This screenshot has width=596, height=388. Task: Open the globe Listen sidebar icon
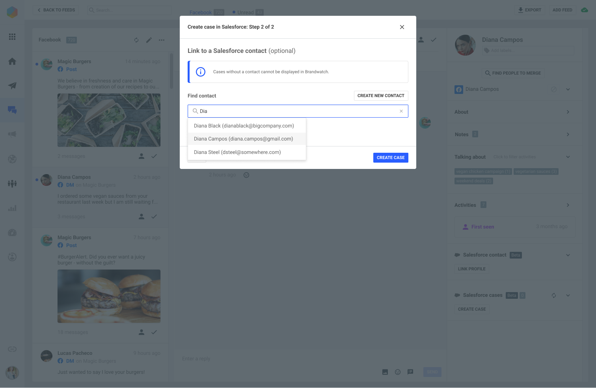[x=12, y=159]
